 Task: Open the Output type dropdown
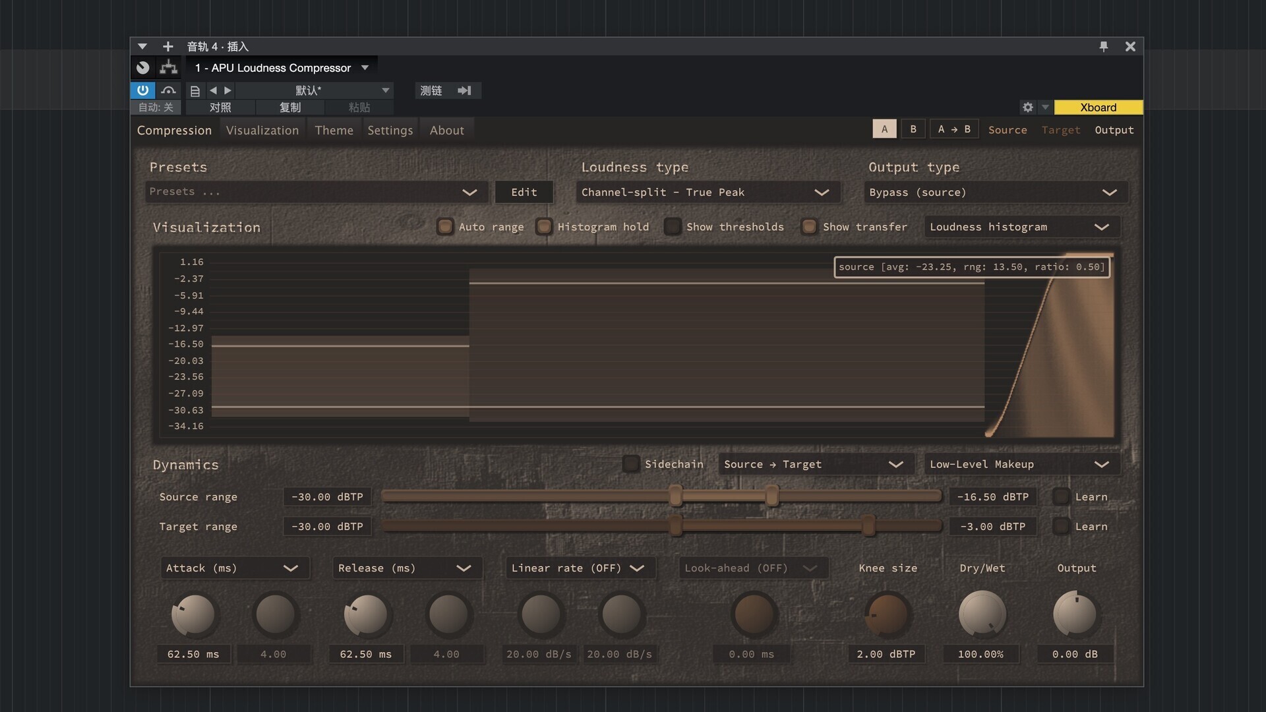(996, 192)
